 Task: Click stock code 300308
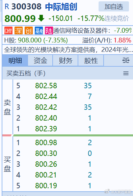[x=26, y=6]
